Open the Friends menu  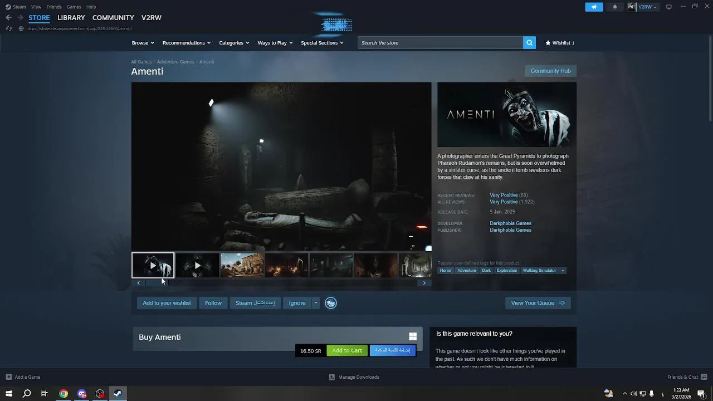[54, 7]
